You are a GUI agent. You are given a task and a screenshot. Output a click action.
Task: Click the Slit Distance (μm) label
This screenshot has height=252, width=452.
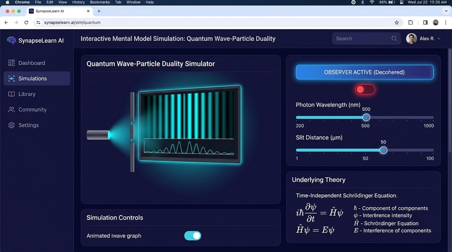(x=319, y=138)
